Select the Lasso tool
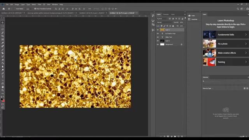This screenshot has width=249, height=140. point(3,30)
